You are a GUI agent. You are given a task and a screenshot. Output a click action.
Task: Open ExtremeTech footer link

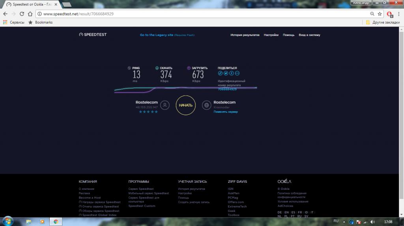click(237, 206)
